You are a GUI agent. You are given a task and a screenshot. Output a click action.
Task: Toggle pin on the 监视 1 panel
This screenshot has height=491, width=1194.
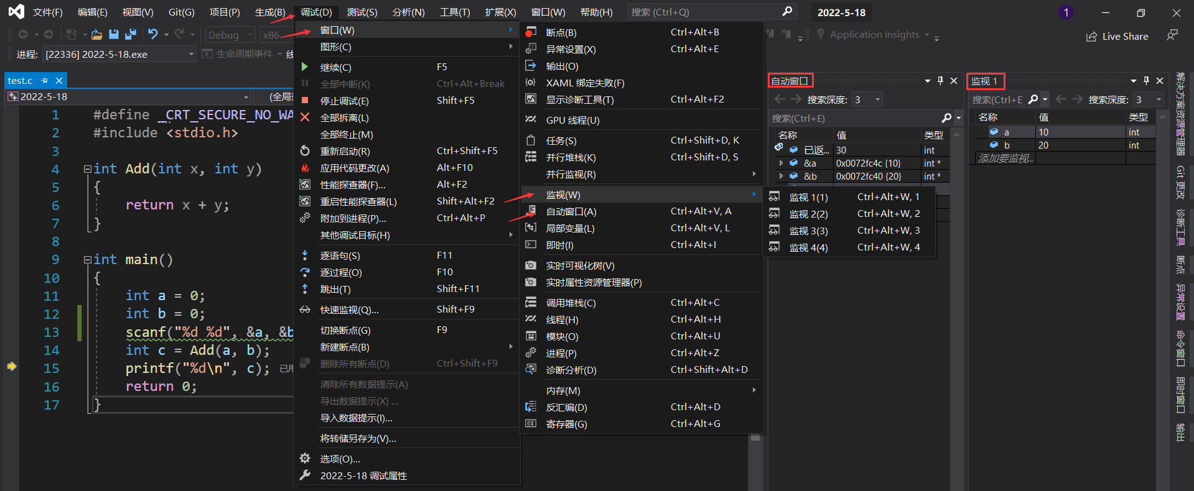click(x=1146, y=81)
